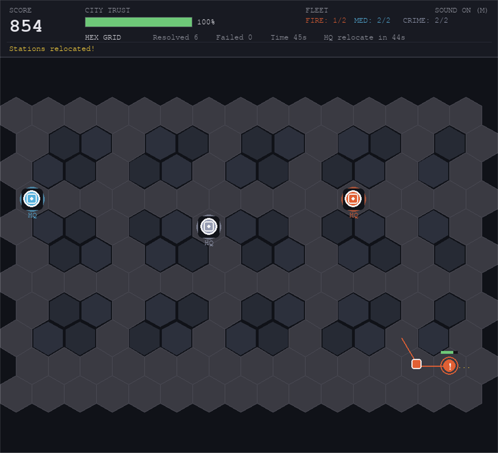Click the CITY TRUST heading
Screen dimensions: 498x453
(107, 10)
